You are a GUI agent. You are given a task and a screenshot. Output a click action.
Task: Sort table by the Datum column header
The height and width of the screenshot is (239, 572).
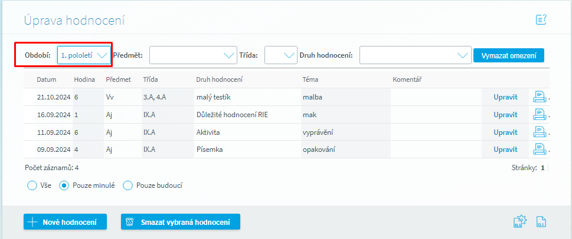[x=46, y=79]
